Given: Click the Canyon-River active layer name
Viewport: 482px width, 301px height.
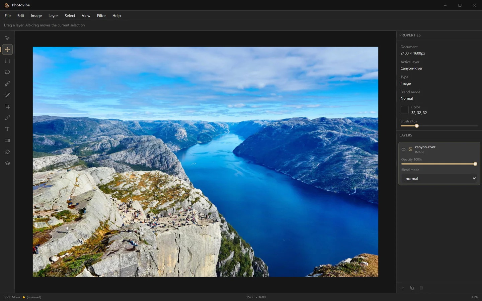Looking at the screenshot, I should pyautogui.click(x=411, y=68).
